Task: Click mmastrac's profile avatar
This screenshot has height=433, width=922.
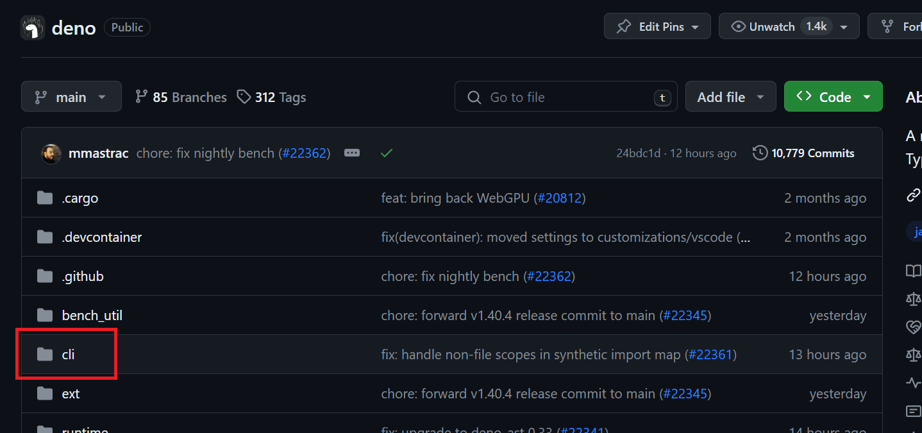Action: click(51, 153)
